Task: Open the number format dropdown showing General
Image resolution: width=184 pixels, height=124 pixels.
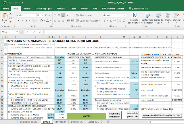Action: 125,15
